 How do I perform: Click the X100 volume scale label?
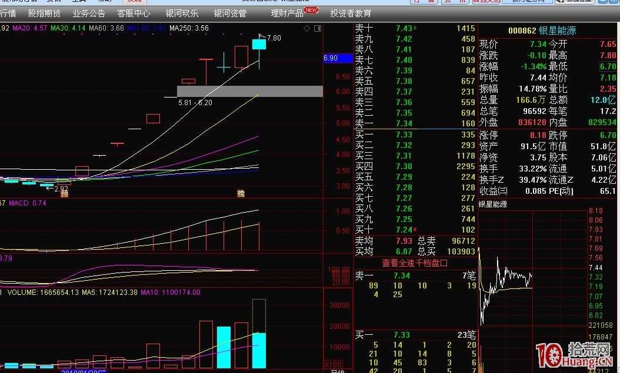point(334,364)
